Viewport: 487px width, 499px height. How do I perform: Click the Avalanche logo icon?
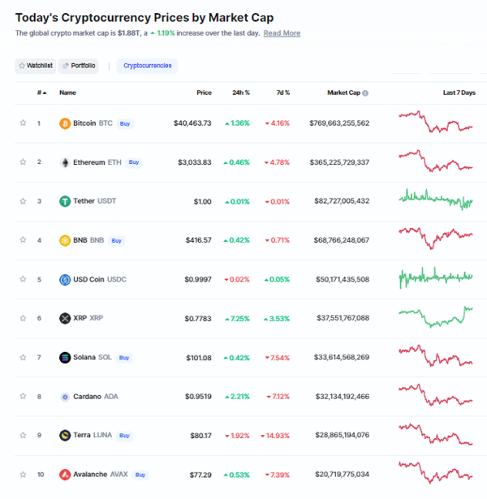(65, 475)
